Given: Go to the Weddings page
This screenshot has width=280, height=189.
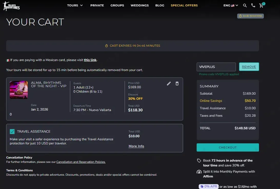Looking at the screenshot, I should tap(139, 5).
